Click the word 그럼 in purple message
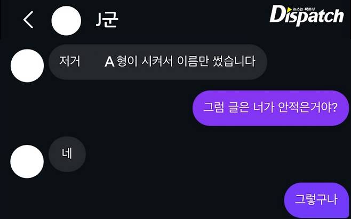This screenshot has width=351, height=219. (x=213, y=108)
